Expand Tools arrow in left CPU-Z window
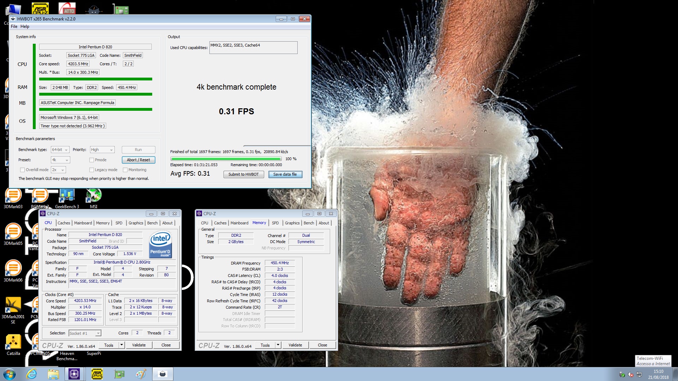This screenshot has height=381, width=678. coord(122,345)
